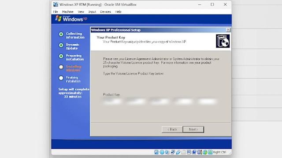Click the keyboard capture status icon

210,152
